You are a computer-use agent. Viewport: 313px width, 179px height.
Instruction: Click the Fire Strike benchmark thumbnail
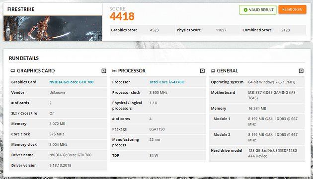pyautogui.click(x=53, y=28)
